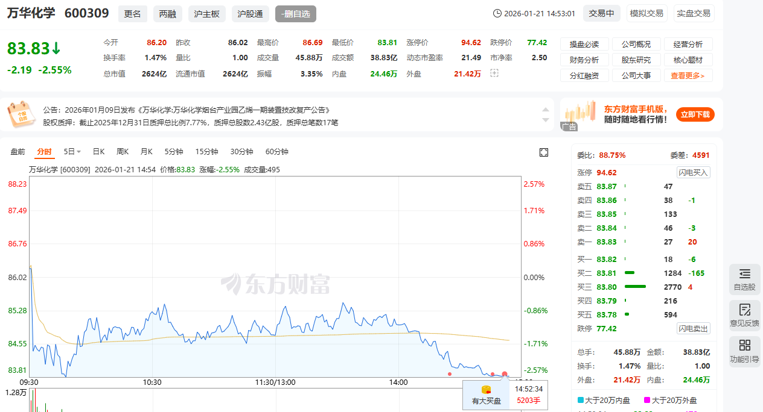Open 功能引导 guide sidebar icon
The width and height of the screenshot is (763, 412).
745,352
